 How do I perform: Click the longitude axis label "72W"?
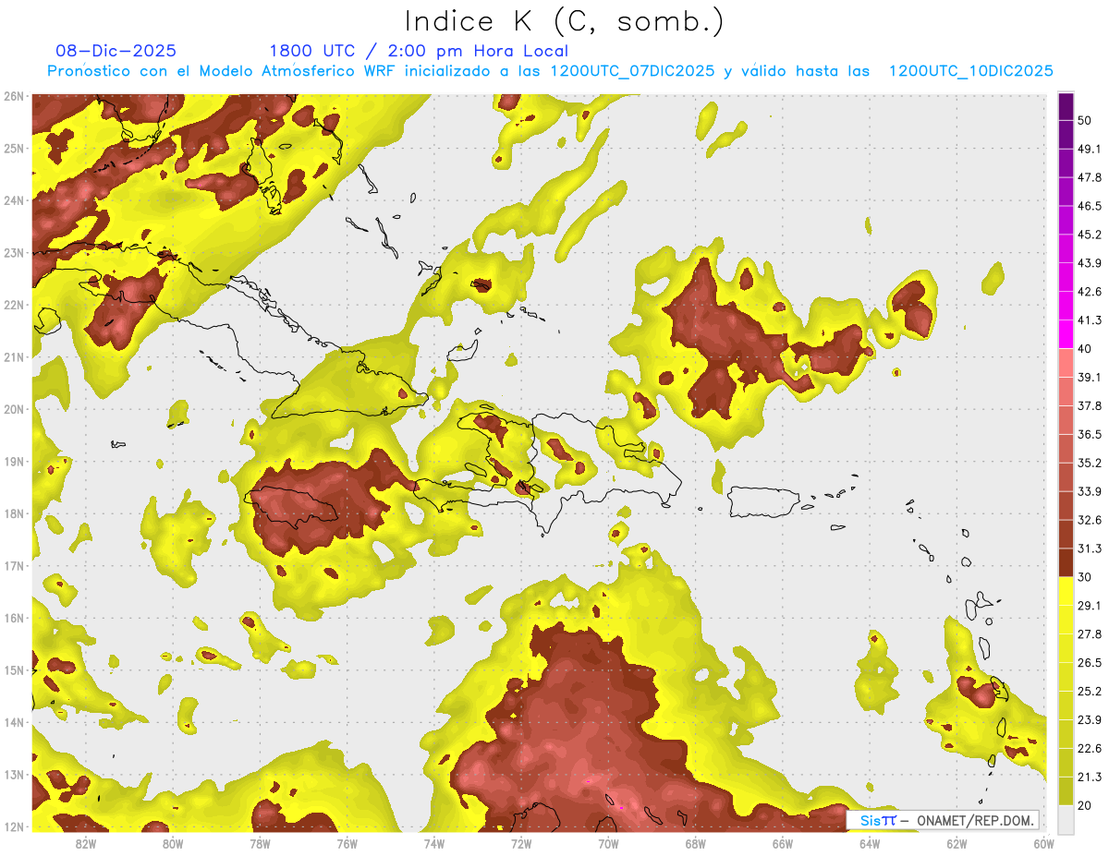pos(521,844)
